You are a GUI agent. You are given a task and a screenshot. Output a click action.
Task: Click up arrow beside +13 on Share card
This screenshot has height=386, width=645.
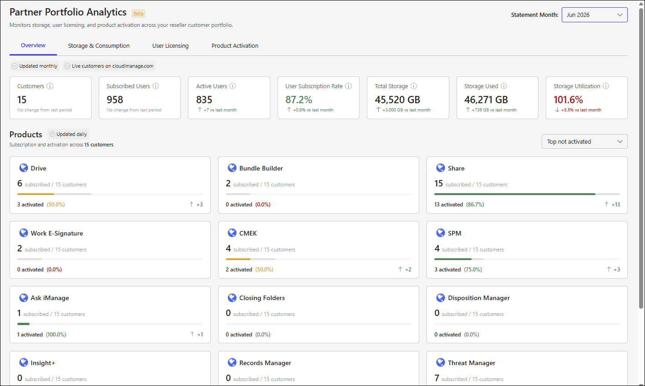tap(606, 205)
